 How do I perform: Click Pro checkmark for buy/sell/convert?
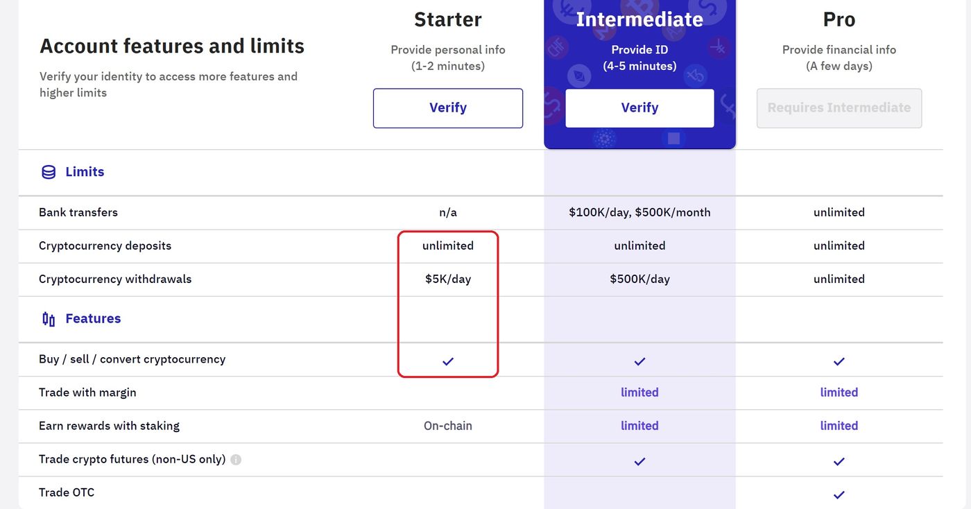click(x=839, y=361)
